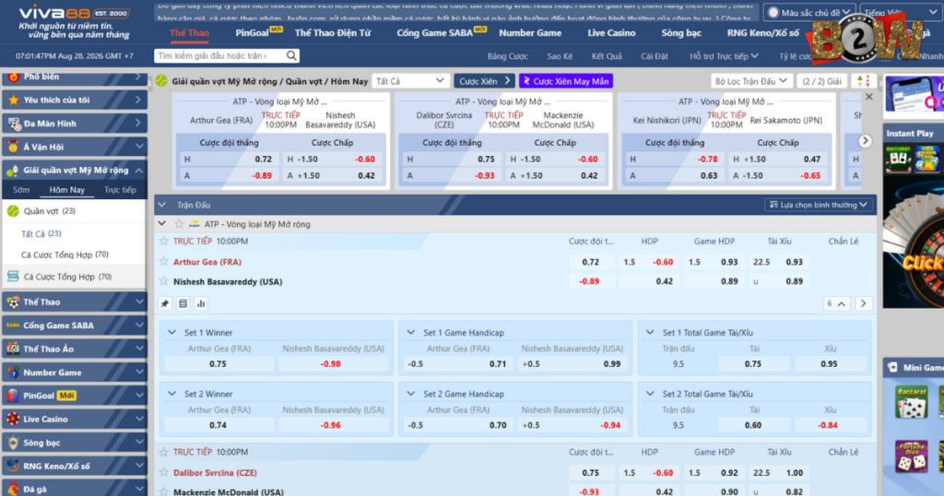The width and height of the screenshot is (944, 496).
Task: Open Hỗ trợ Trực tiếp dropdown
Action: (x=724, y=56)
